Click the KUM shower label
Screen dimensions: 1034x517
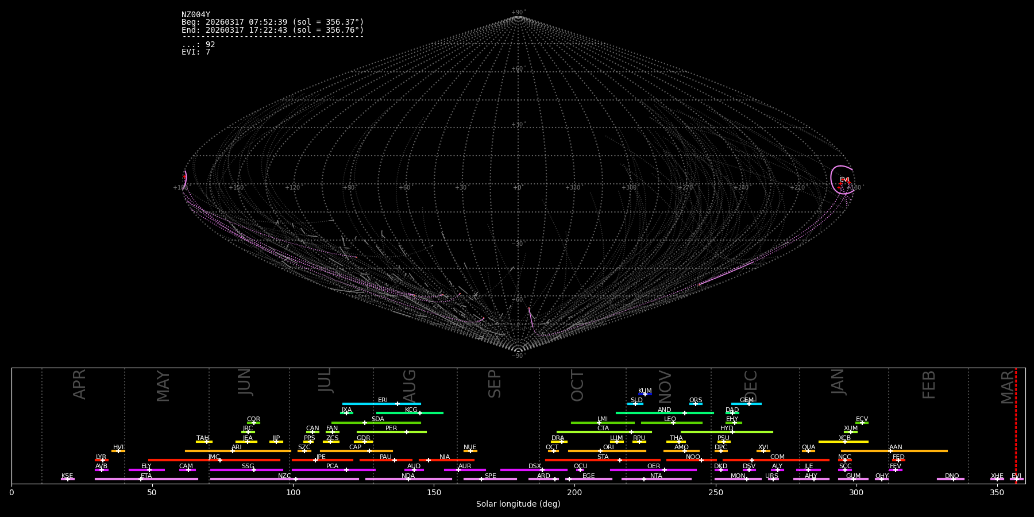[x=645, y=391]
